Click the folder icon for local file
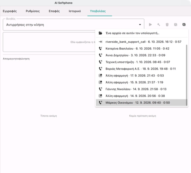This screenshot has width=191, height=173. [x=100, y=33]
